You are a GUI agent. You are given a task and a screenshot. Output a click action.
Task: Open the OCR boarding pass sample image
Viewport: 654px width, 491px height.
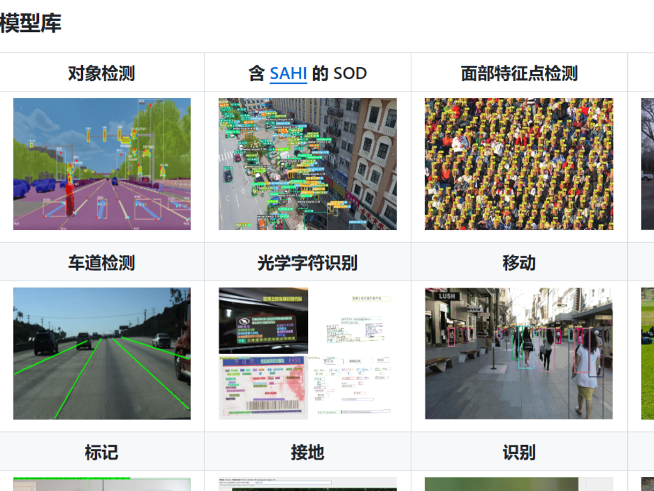pyautogui.click(x=307, y=353)
